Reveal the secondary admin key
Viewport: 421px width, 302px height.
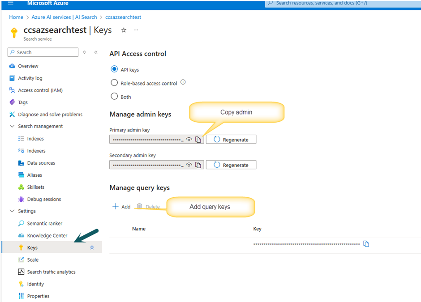point(189,165)
